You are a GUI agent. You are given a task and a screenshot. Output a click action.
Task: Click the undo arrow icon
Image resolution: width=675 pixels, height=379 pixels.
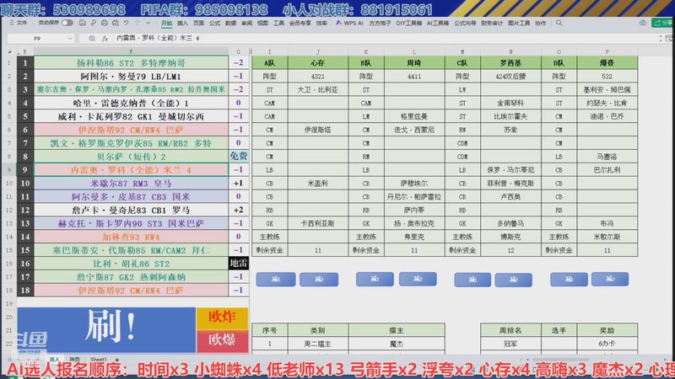[126, 23]
